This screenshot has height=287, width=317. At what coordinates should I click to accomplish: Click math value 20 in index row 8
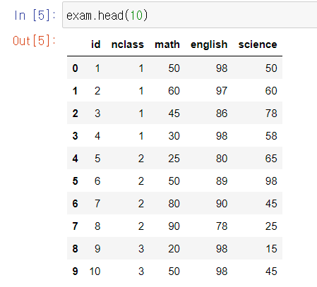[174, 249]
